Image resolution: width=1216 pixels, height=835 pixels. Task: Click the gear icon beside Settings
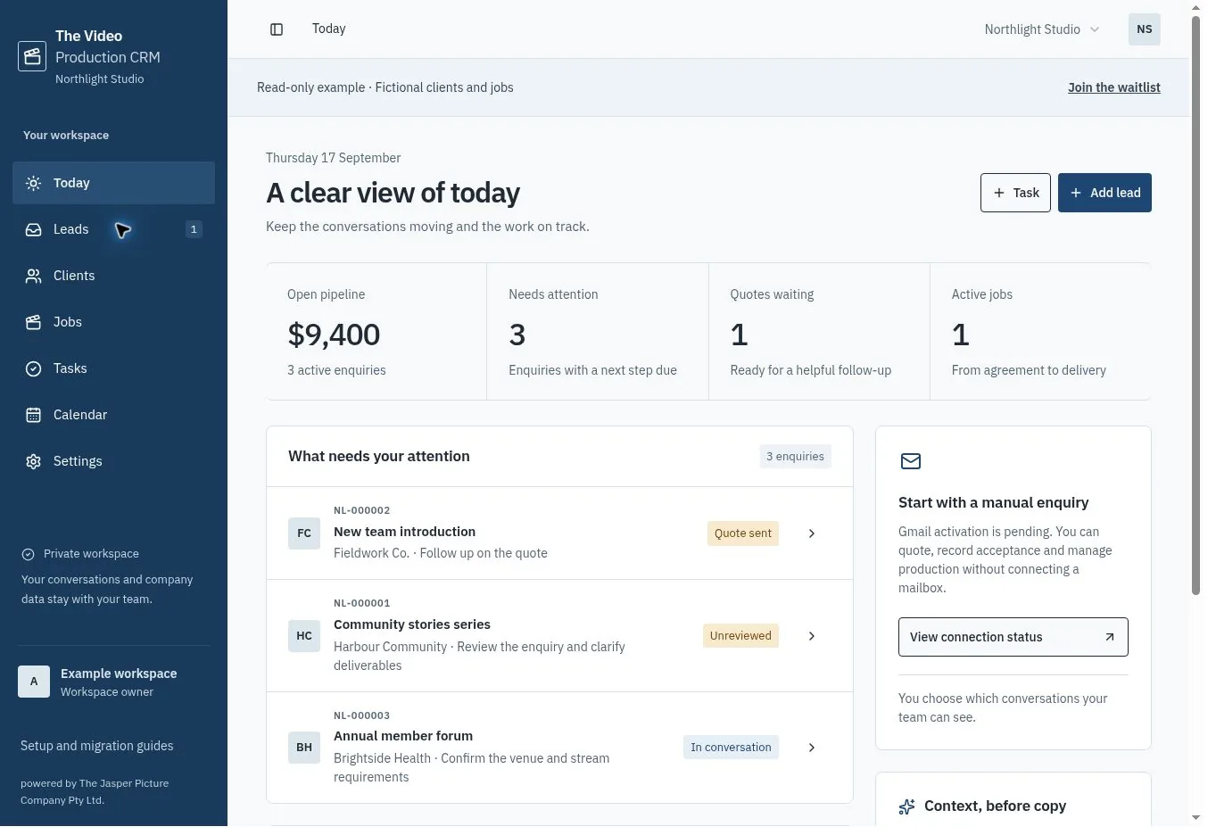34,461
